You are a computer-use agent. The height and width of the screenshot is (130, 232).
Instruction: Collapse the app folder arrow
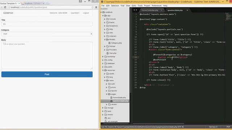click(103, 16)
